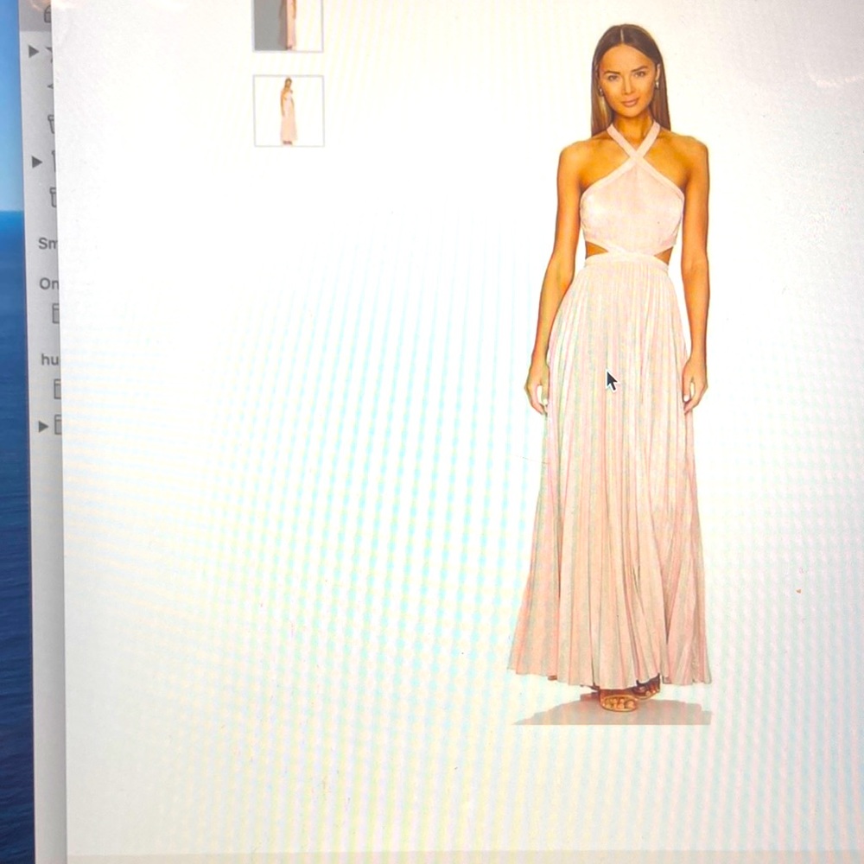Select the back-view dress thumbnail

[289, 111]
